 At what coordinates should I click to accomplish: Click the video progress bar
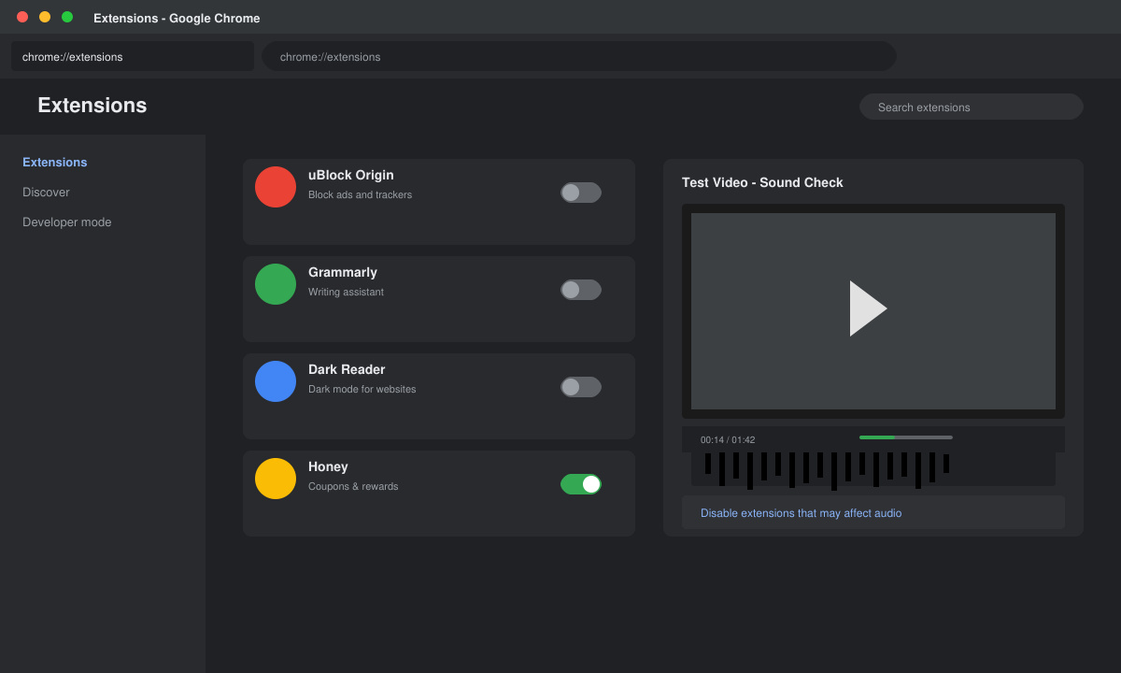click(906, 437)
